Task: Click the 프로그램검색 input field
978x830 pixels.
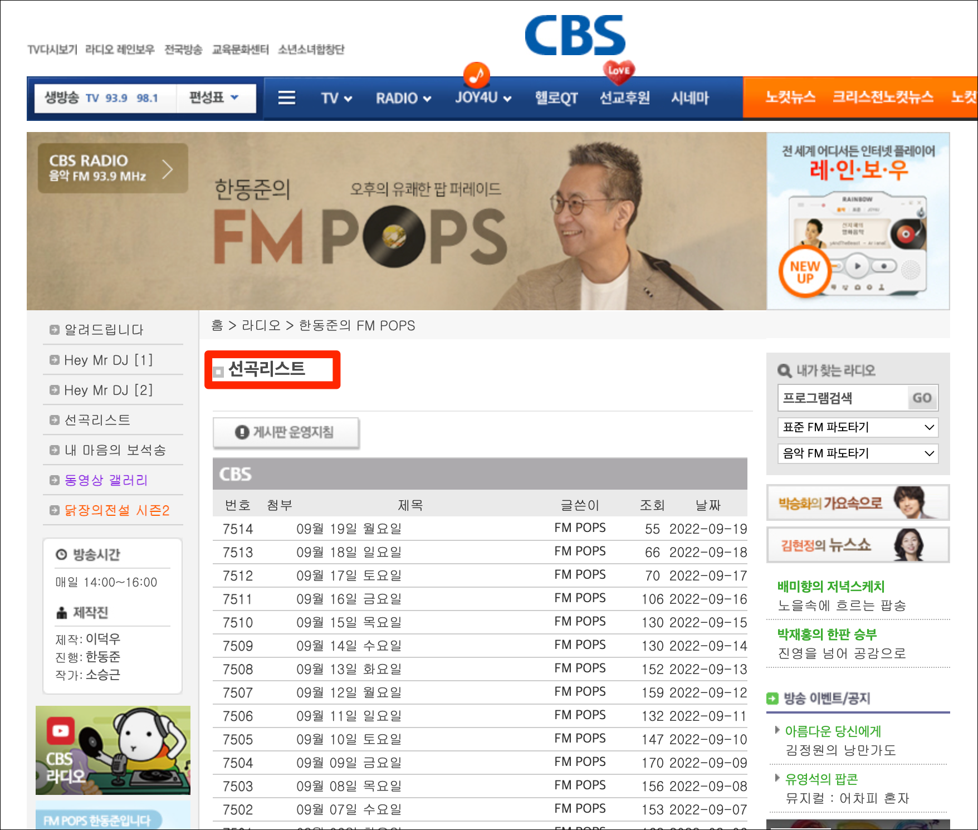Action: click(843, 398)
